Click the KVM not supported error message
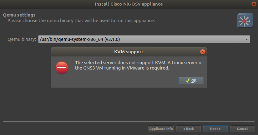This screenshot has width=258, height=135. click(139, 65)
